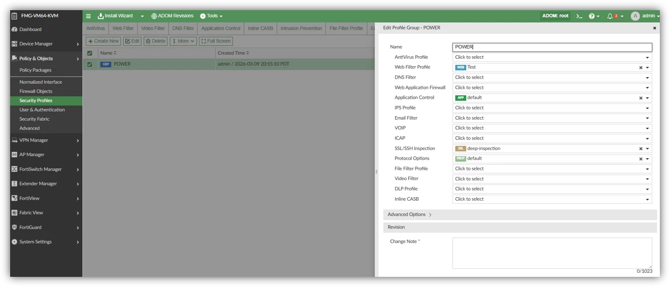Open the Install Wizard dropdown arrow

click(142, 16)
